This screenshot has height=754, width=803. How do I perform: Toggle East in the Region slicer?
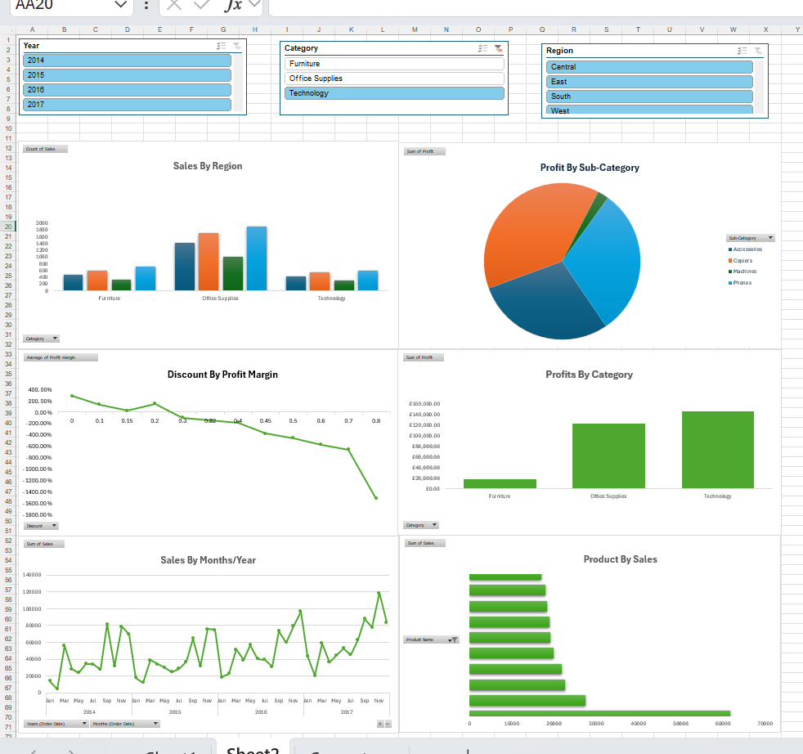[x=649, y=82]
